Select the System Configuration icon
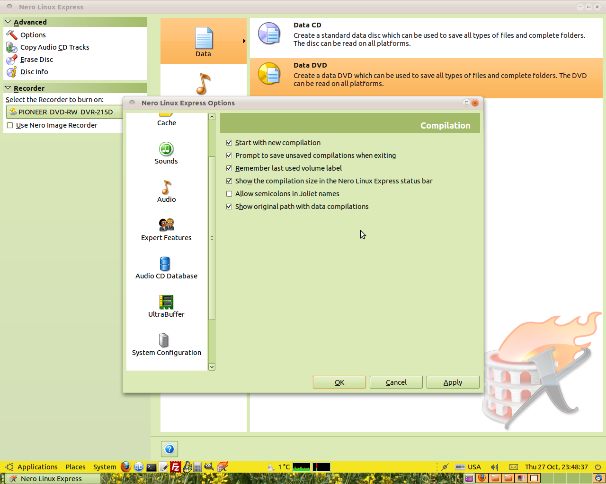606x484 pixels. 164,340
